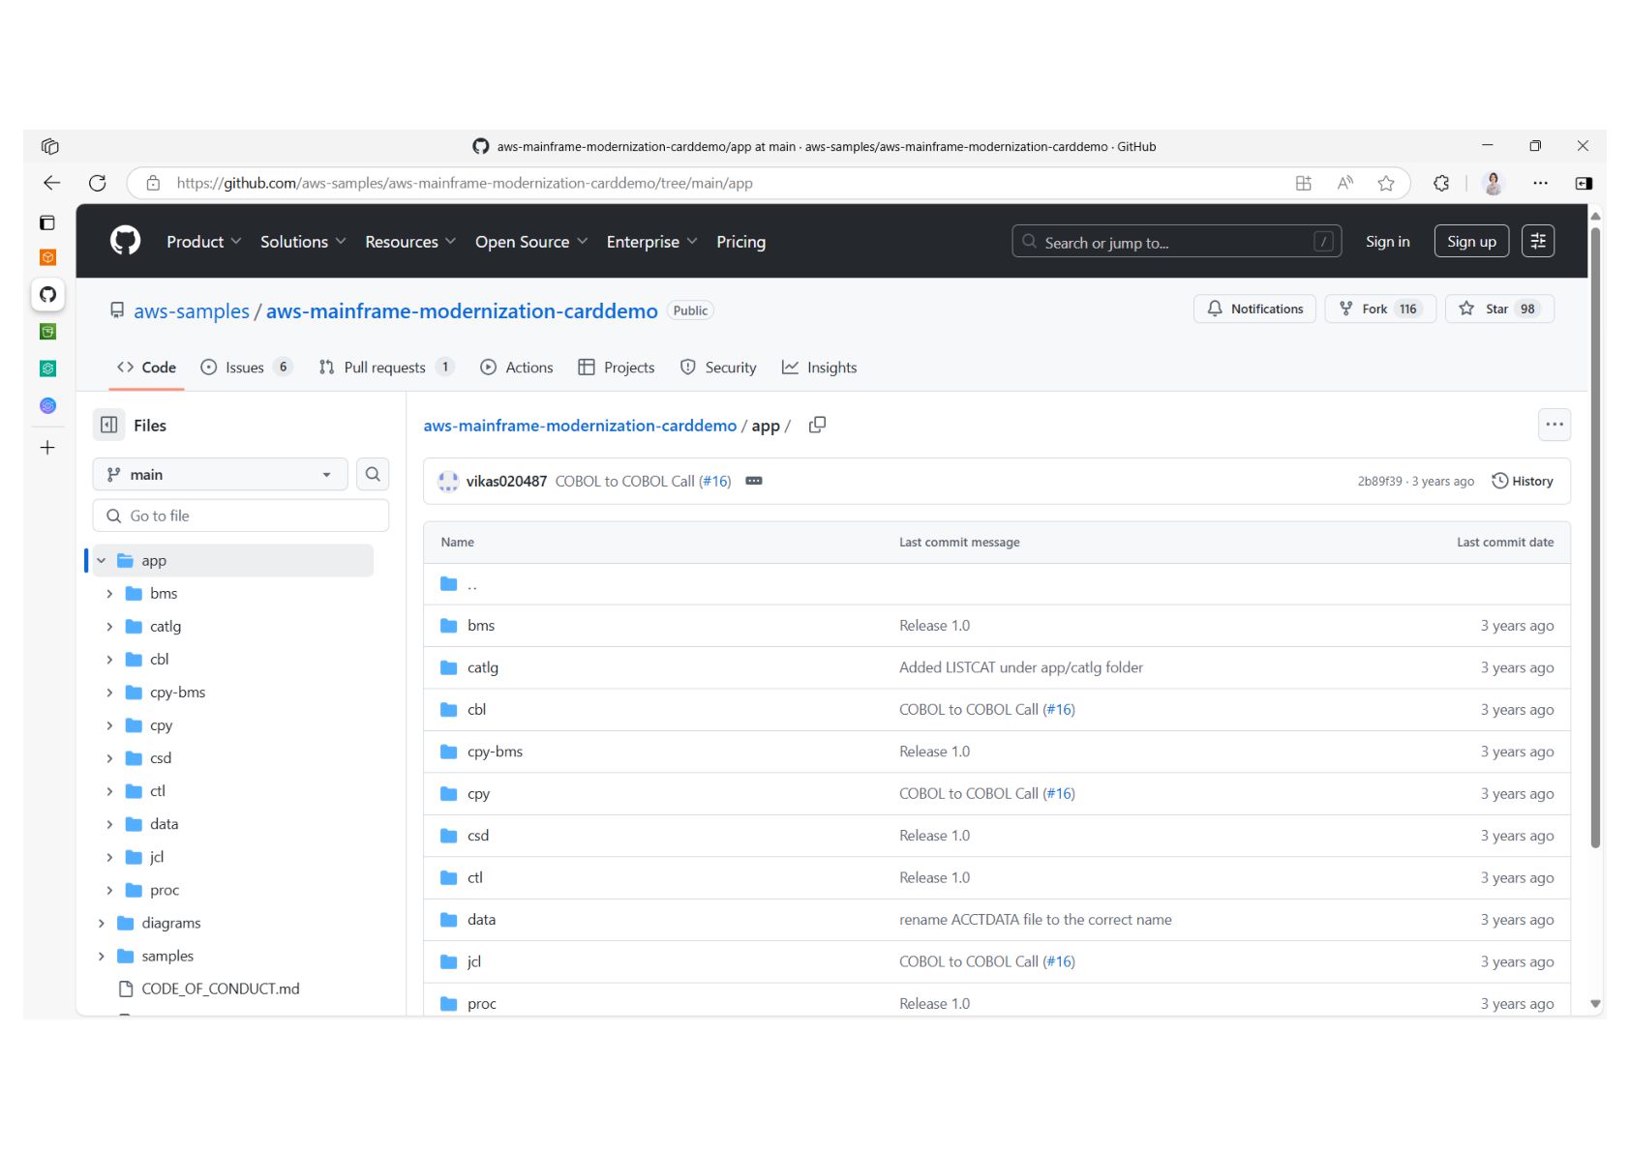The height and width of the screenshot is (1151, 1630).
Task: Open the commit History
Action: pyautogui.click(x=1523, y=481)
